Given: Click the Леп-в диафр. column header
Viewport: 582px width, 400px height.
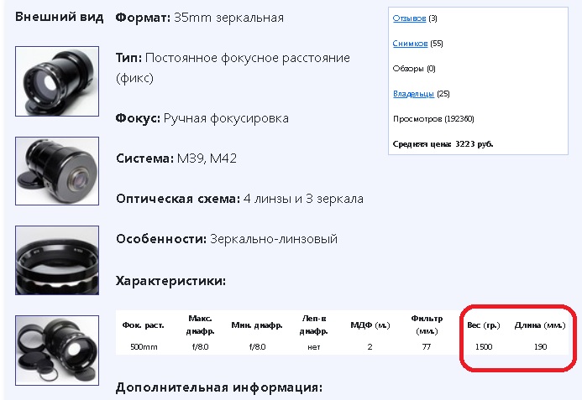Looking at the screenshot, I should pyautogui.click(x=313, y=325).
